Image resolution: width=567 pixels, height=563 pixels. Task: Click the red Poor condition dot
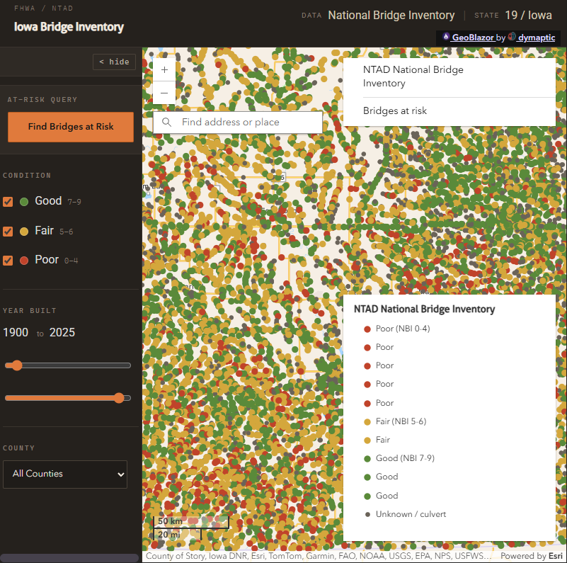(x=24, y=261)
